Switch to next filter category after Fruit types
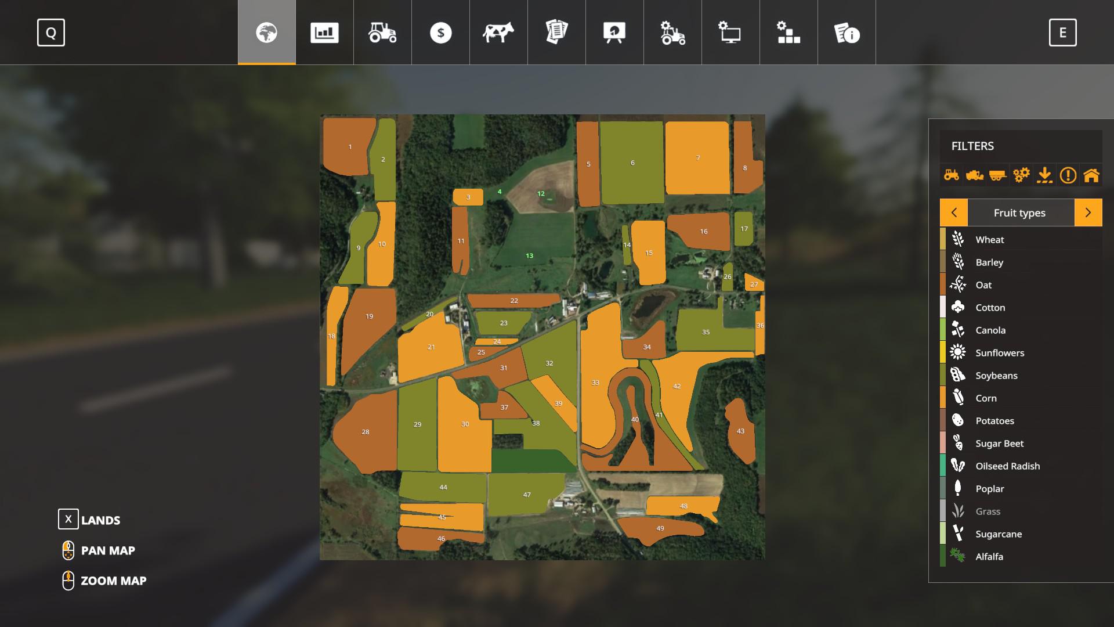Viewport: 1114px width, 627px height. tap(1088, 212)
